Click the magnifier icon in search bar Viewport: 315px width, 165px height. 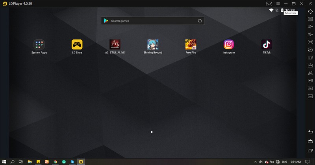[x=200, y=21]
